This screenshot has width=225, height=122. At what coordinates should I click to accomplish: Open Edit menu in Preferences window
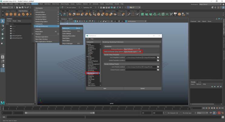88,39
